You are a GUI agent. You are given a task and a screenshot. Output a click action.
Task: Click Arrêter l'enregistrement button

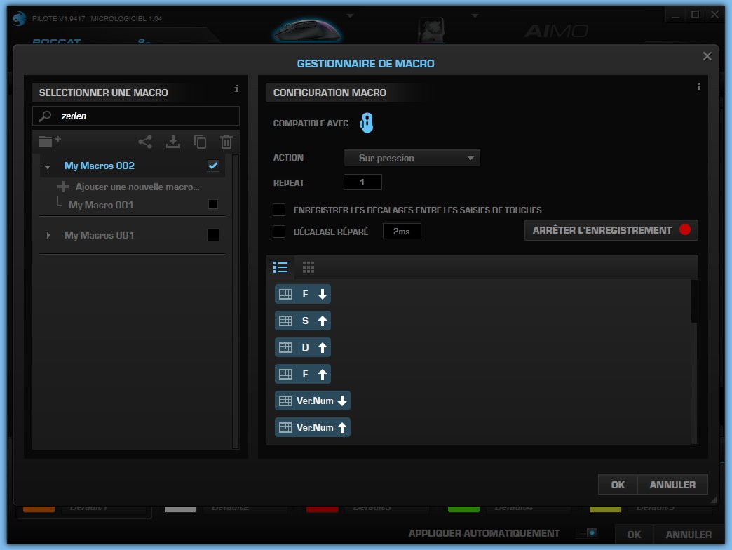point(611,230)
